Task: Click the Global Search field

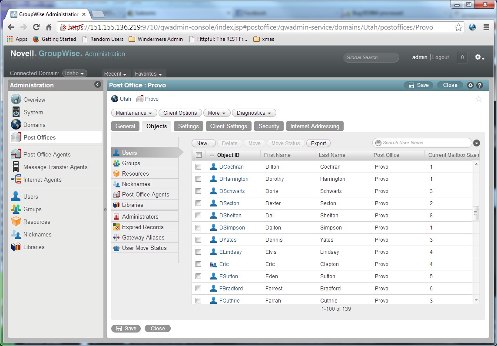Action: pos(371,57)
